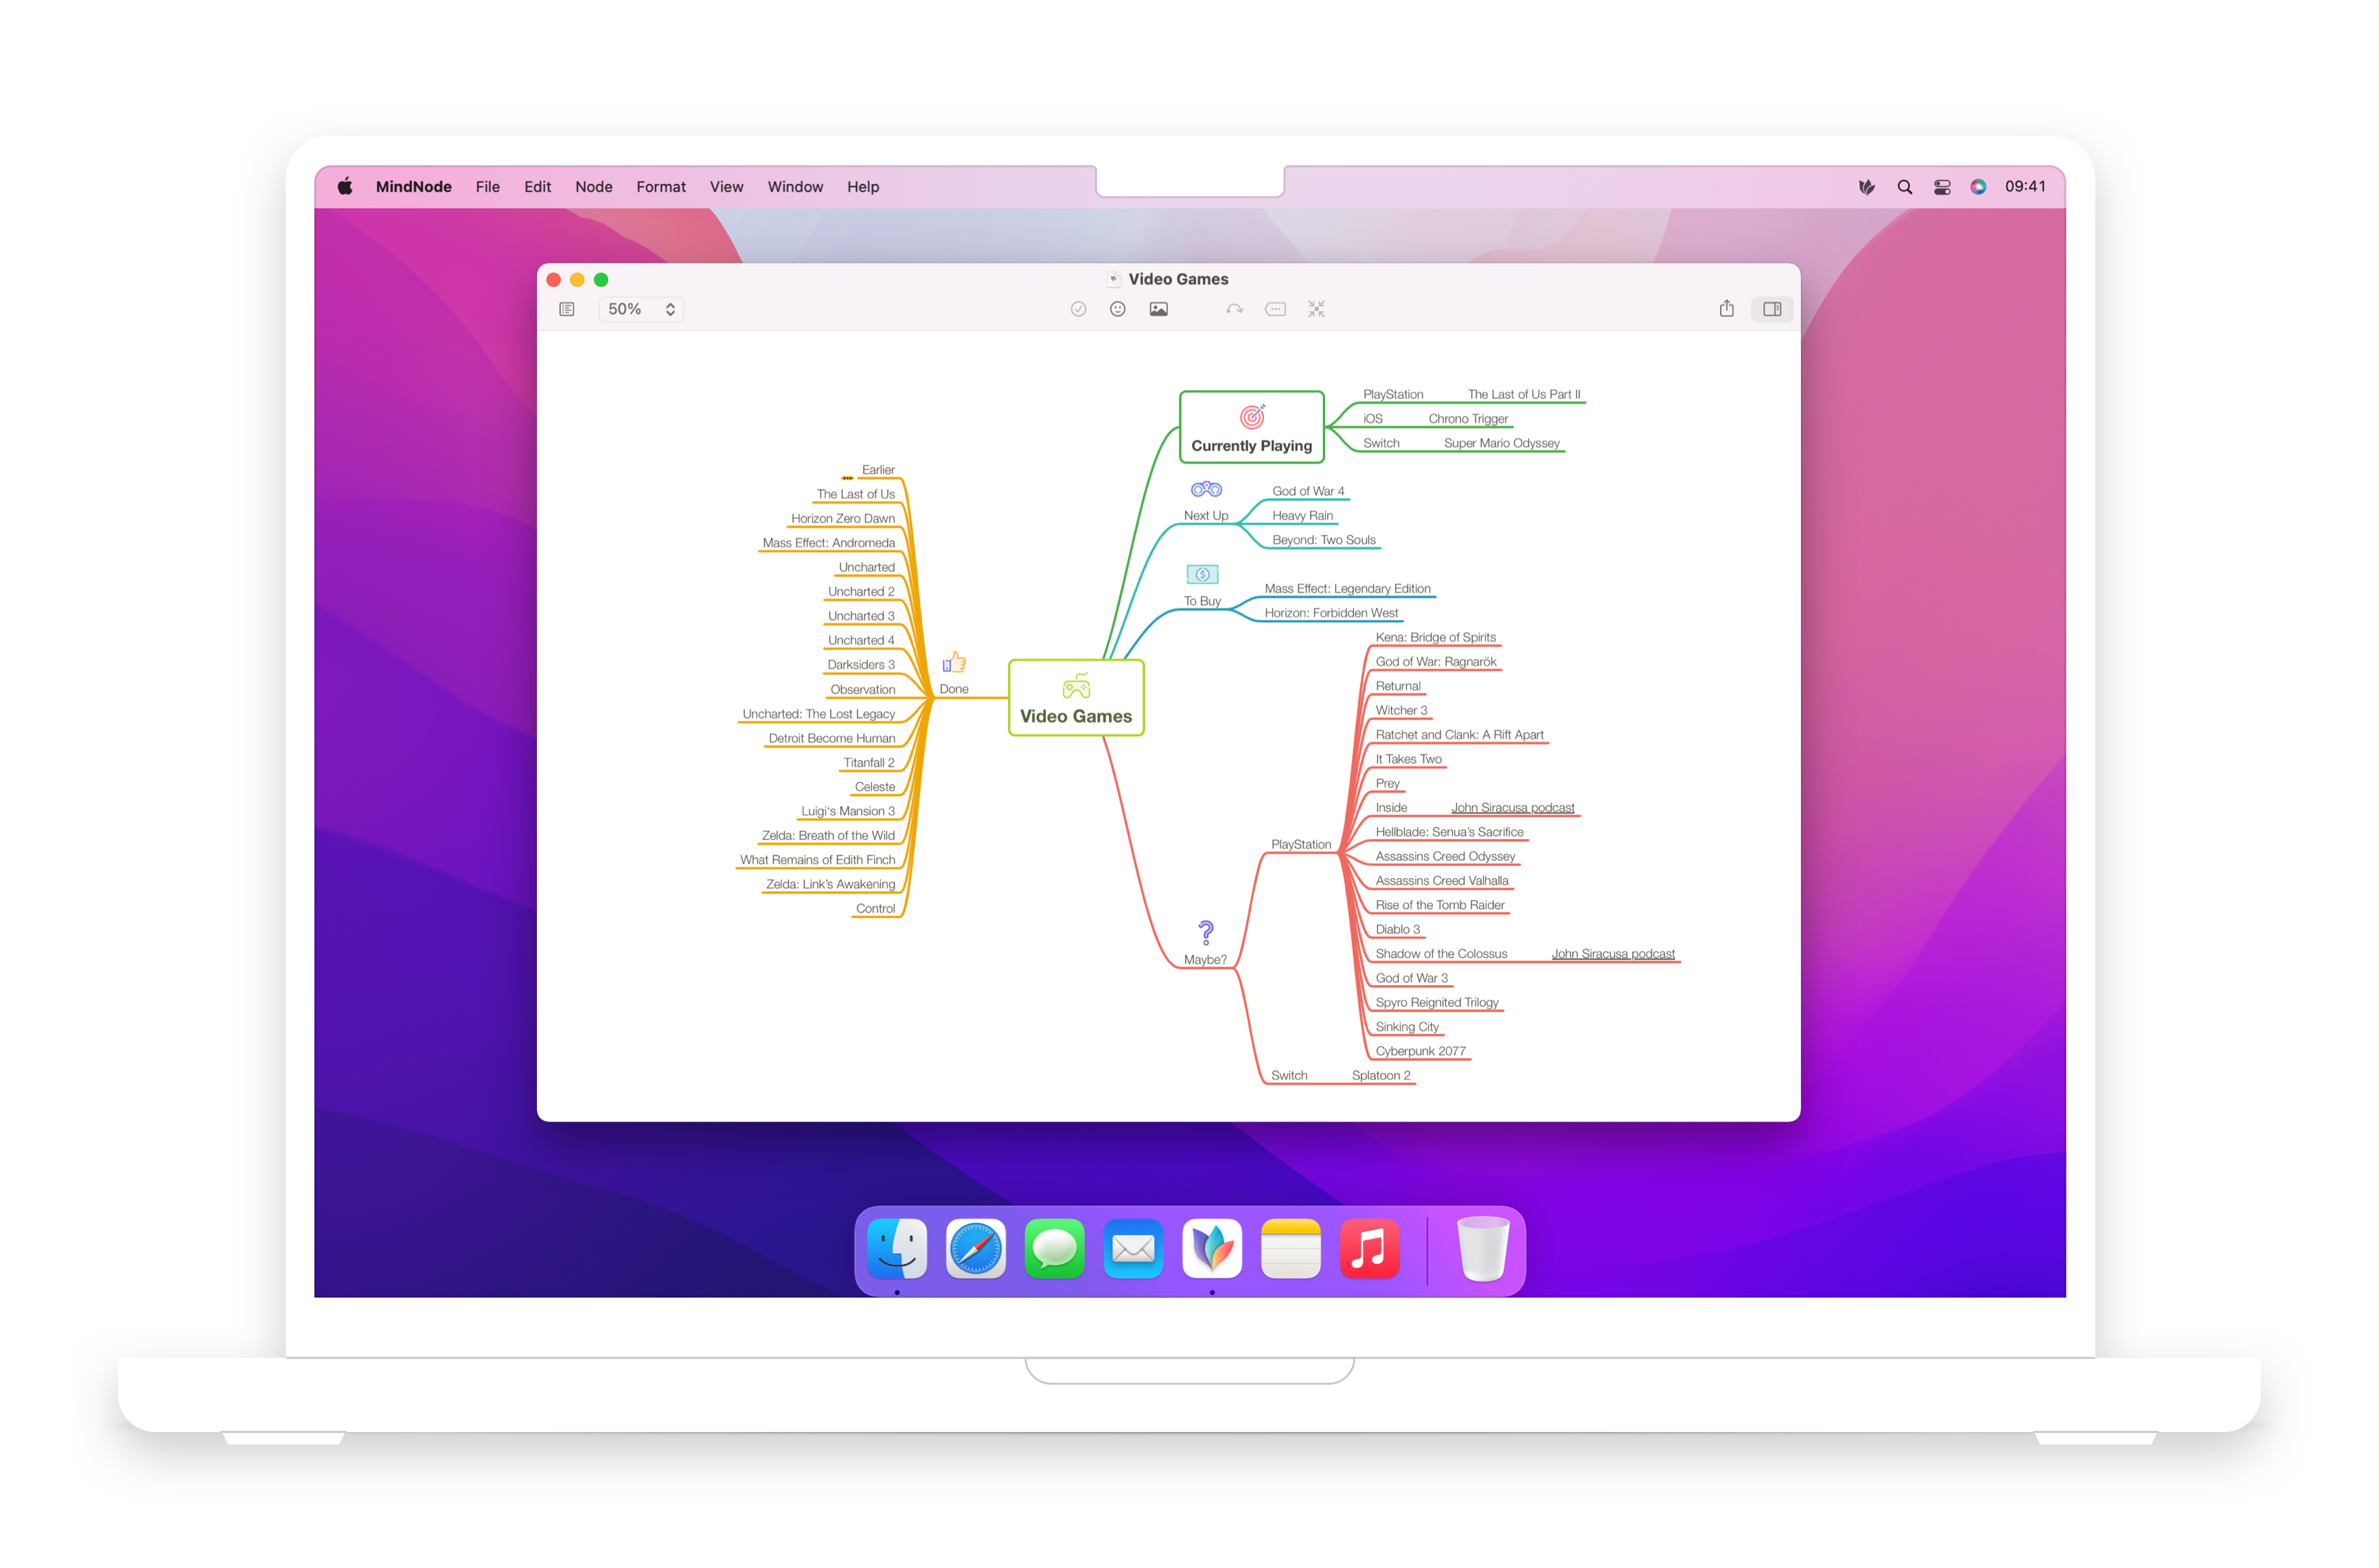
Task: Select the Heavy Rain node
Action: click(1302, 516)
